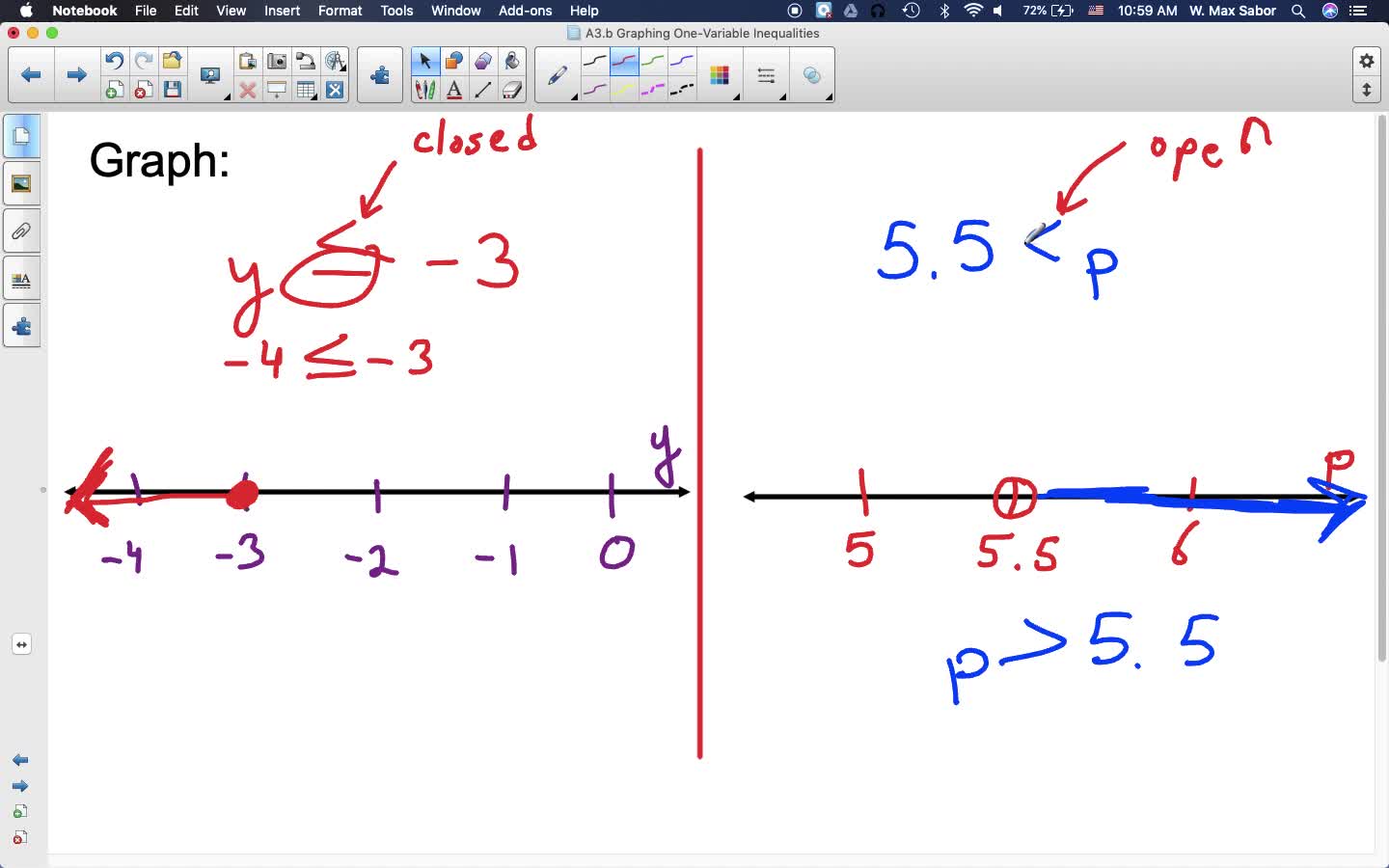This screenshot has width=1389, height=868.
Task: Click the Graph: text label
Action: 159,160
